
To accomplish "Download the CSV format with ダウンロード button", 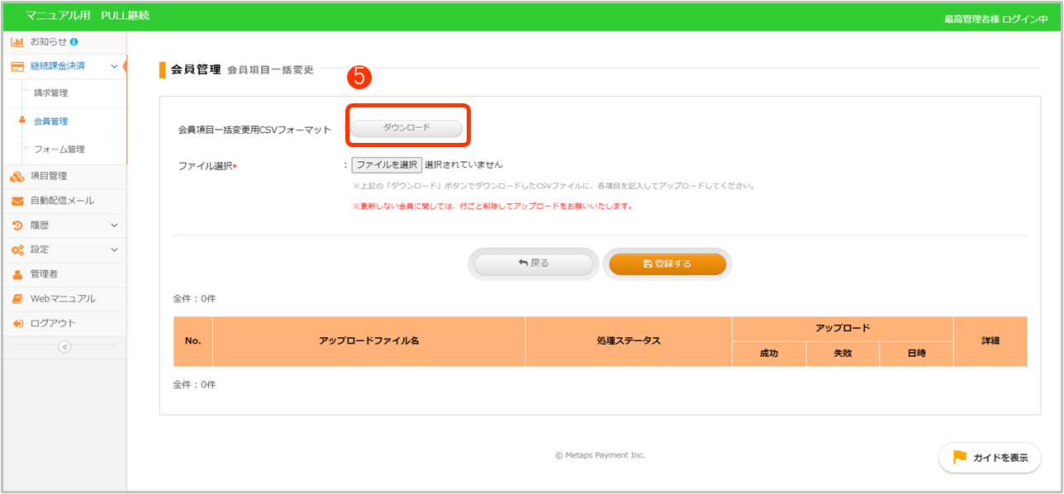I will [x=406, y=128].
